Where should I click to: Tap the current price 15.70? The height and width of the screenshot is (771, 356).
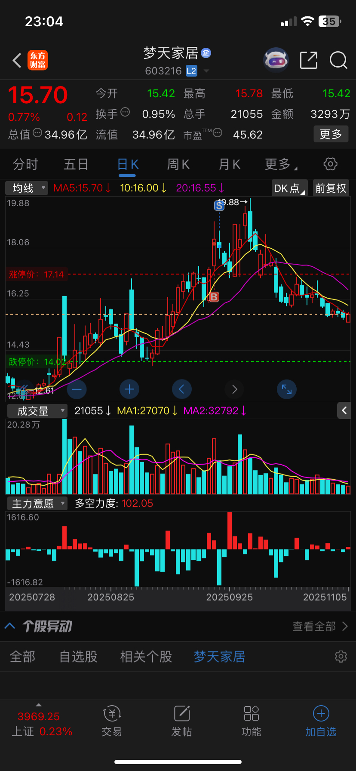(x=38, y=95)
